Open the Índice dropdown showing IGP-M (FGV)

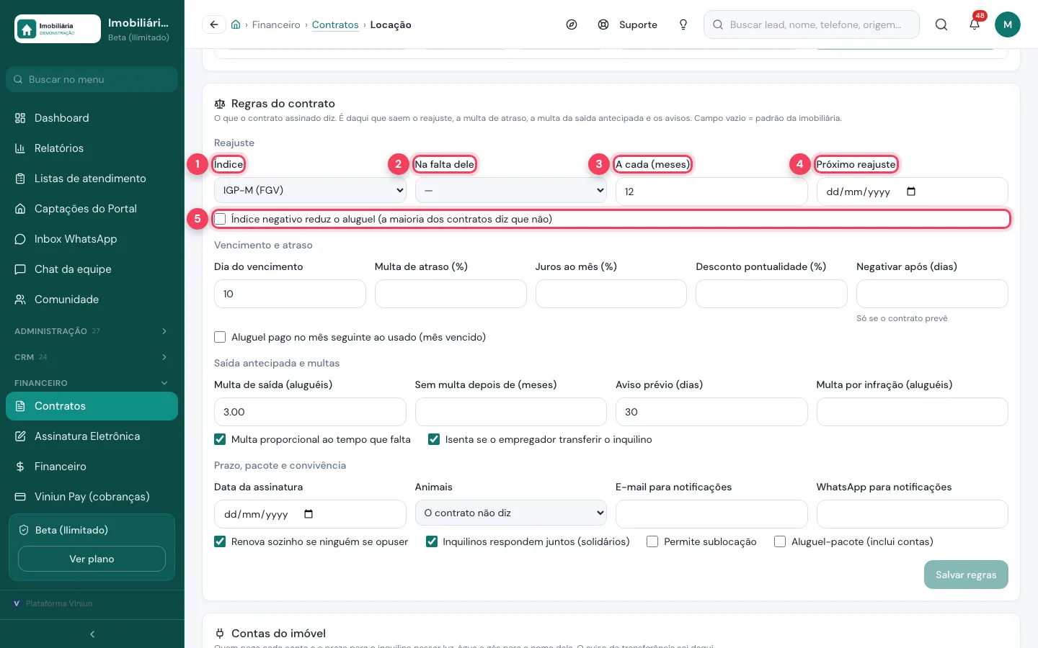point(310,190)
